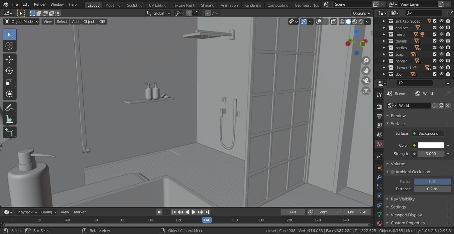Choose the Measure tool

point(9,119)
